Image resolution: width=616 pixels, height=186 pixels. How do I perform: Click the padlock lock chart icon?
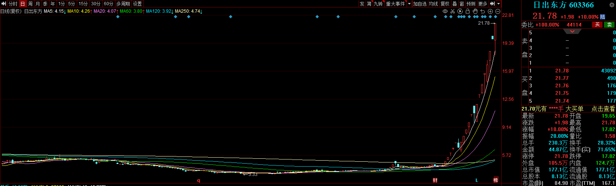tap(468, 11)
